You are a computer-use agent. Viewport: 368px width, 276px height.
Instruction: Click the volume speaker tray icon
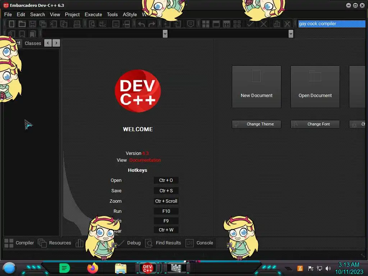tap(328, 268)
